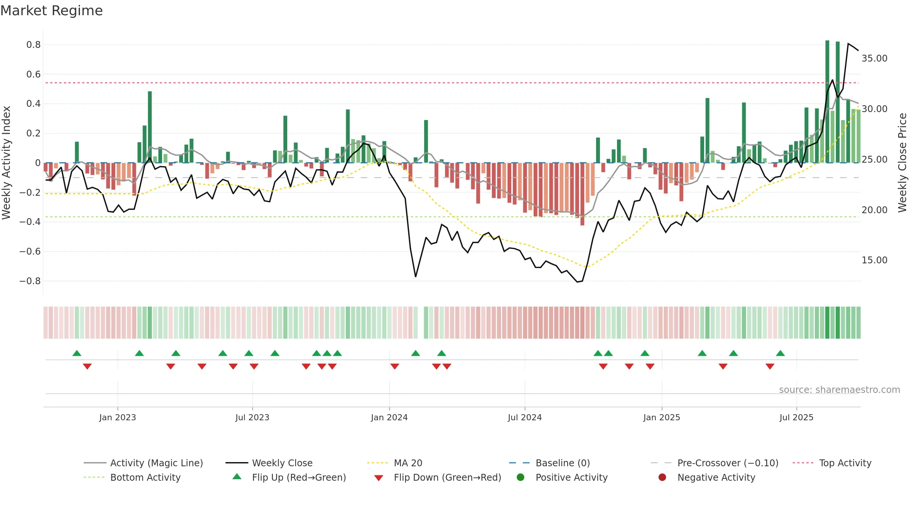Click the Weekly Activity Index axis title
Viewport: 913px width, 513px height.
(6, 163)
